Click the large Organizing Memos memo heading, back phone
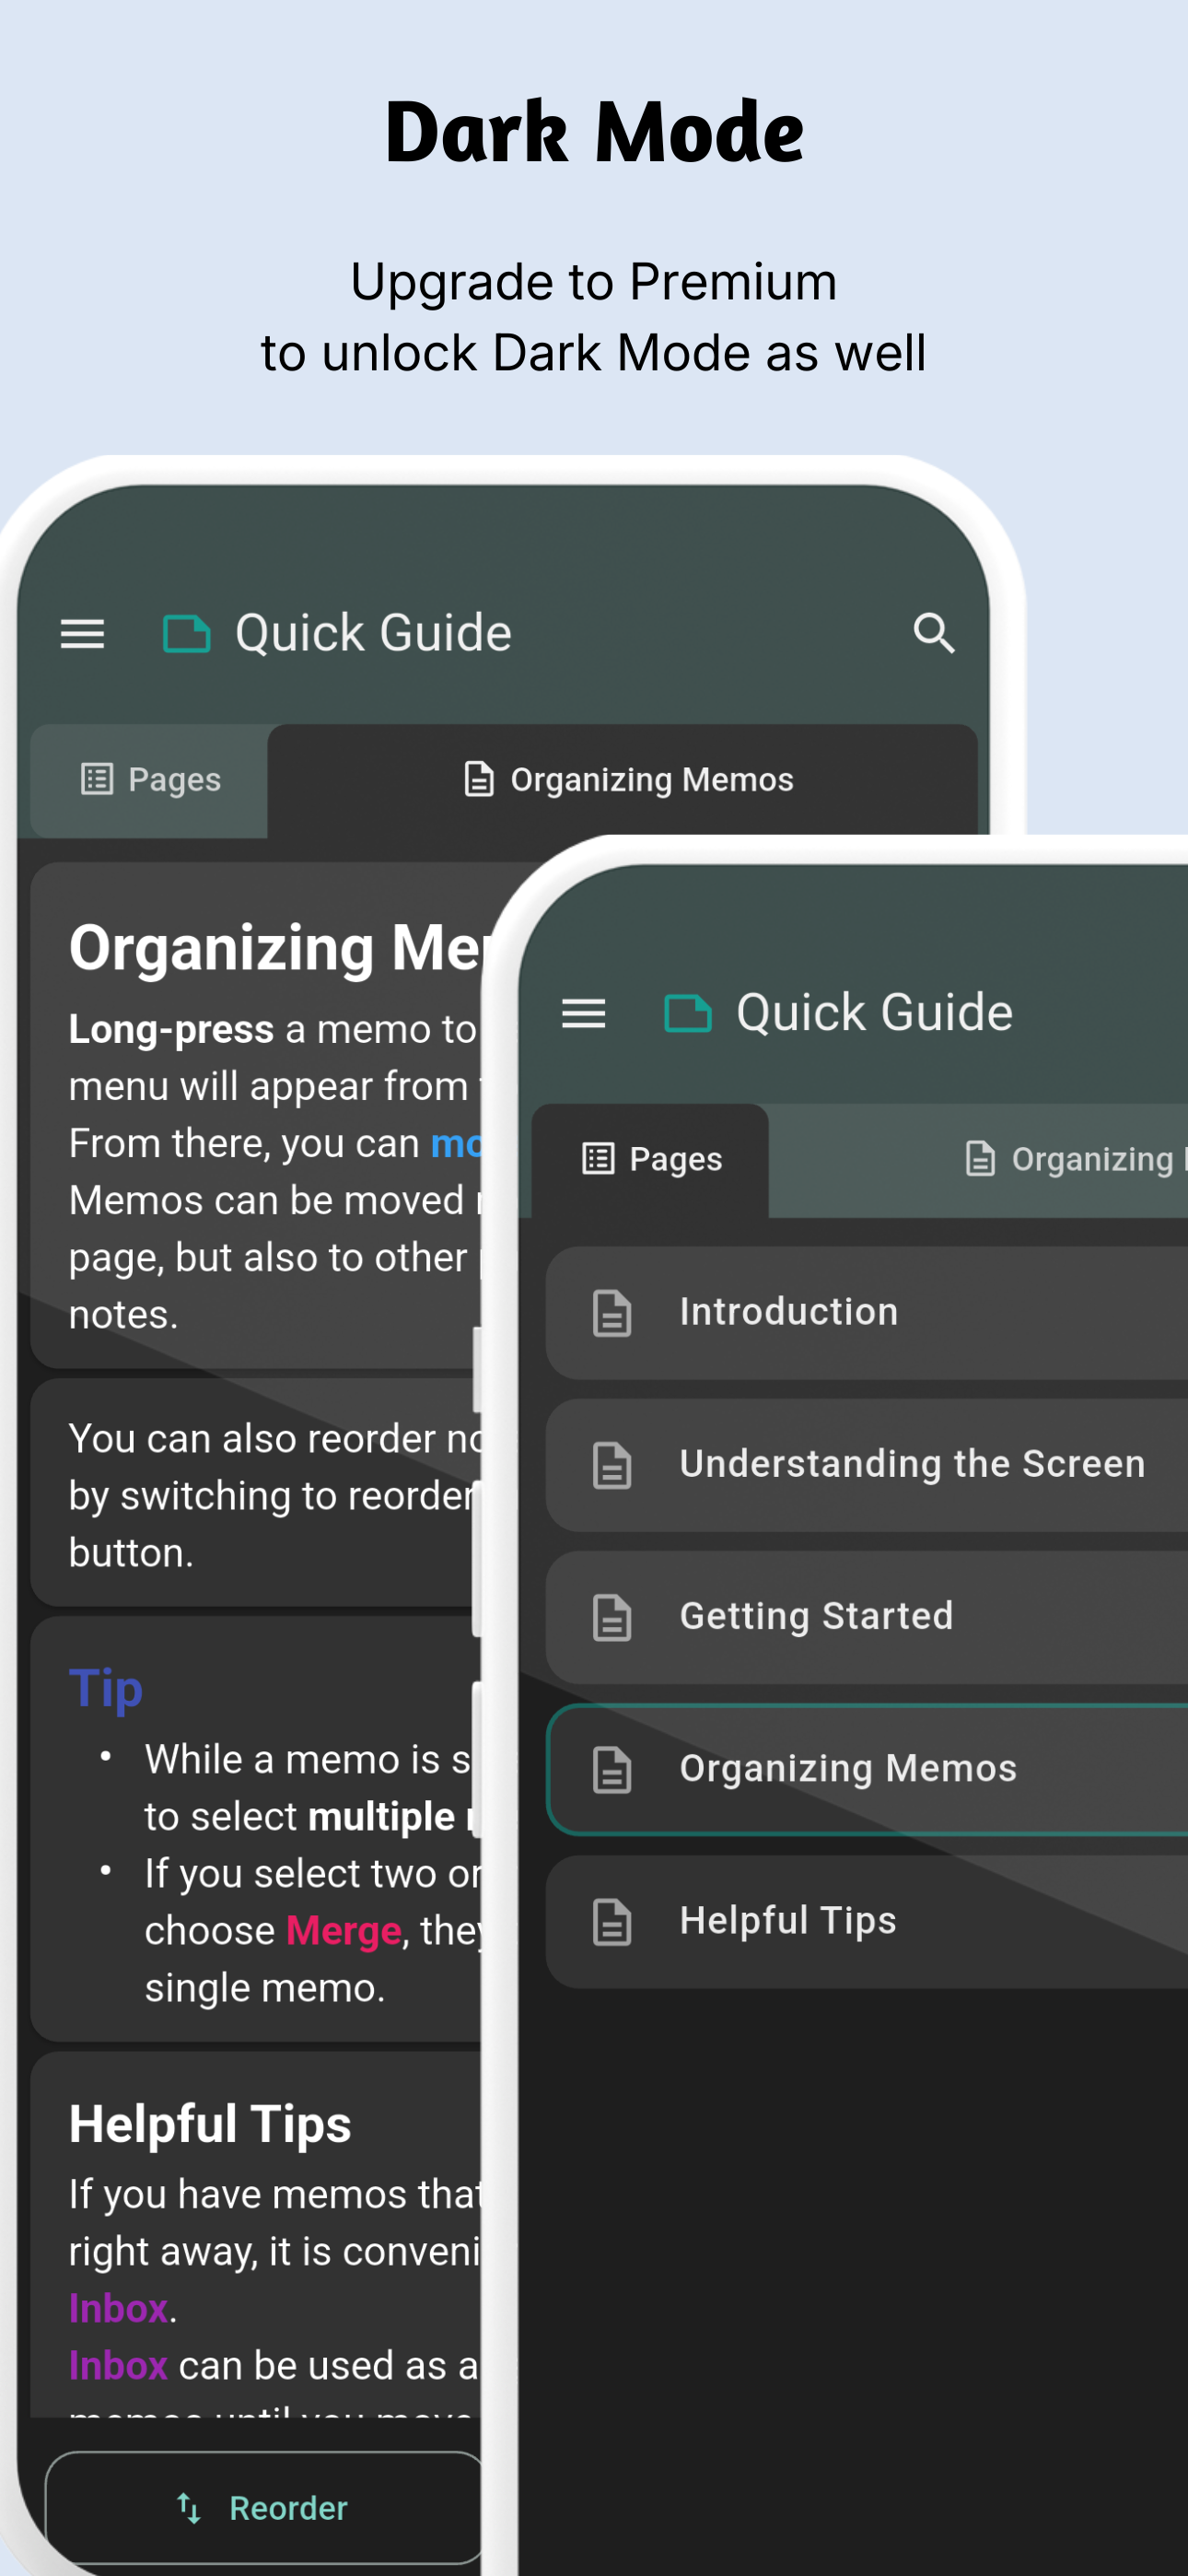Viewport: 1188px width, 2576px height. 276,947
